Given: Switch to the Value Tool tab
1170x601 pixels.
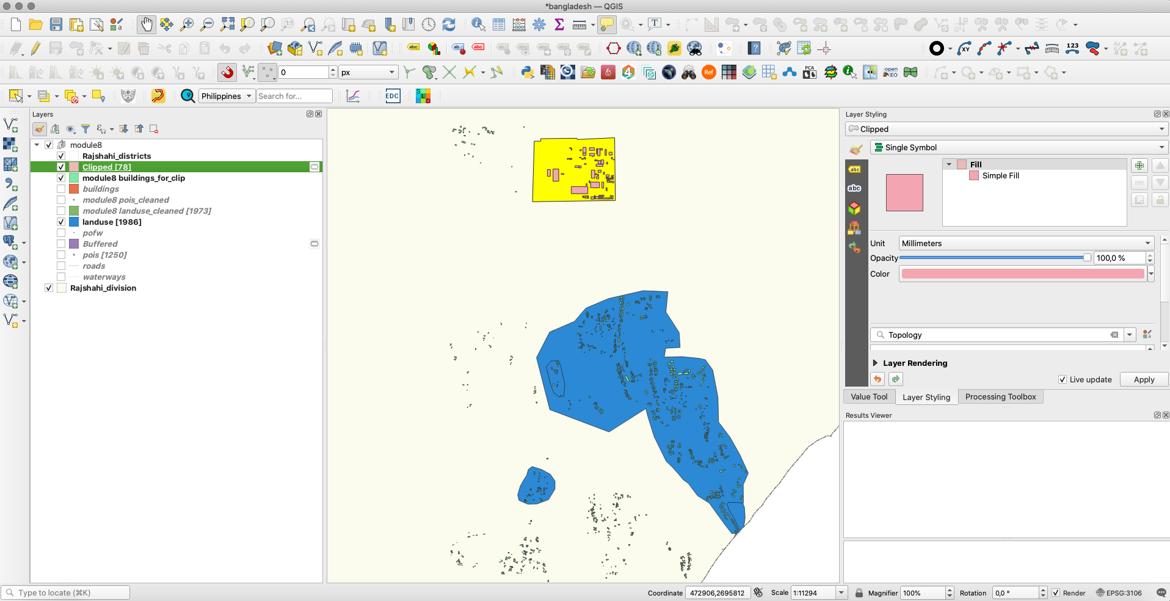Looking at the screenshot, I should click(869, 396).
